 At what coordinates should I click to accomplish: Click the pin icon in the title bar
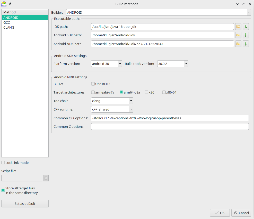(x=10, y=4)
